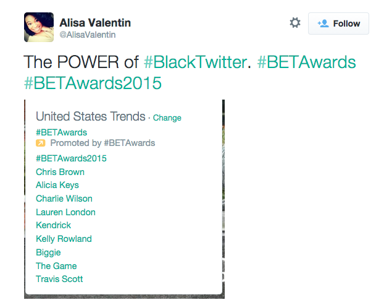376x300 pixels.
Task: Open the promoted #BETAwards trend
Action: tap(61, 132)
